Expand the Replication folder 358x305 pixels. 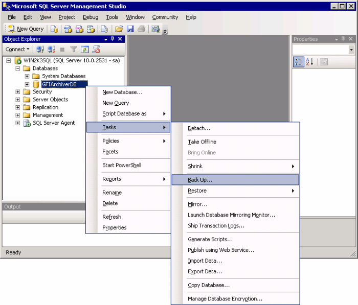(x=17, y=107)
